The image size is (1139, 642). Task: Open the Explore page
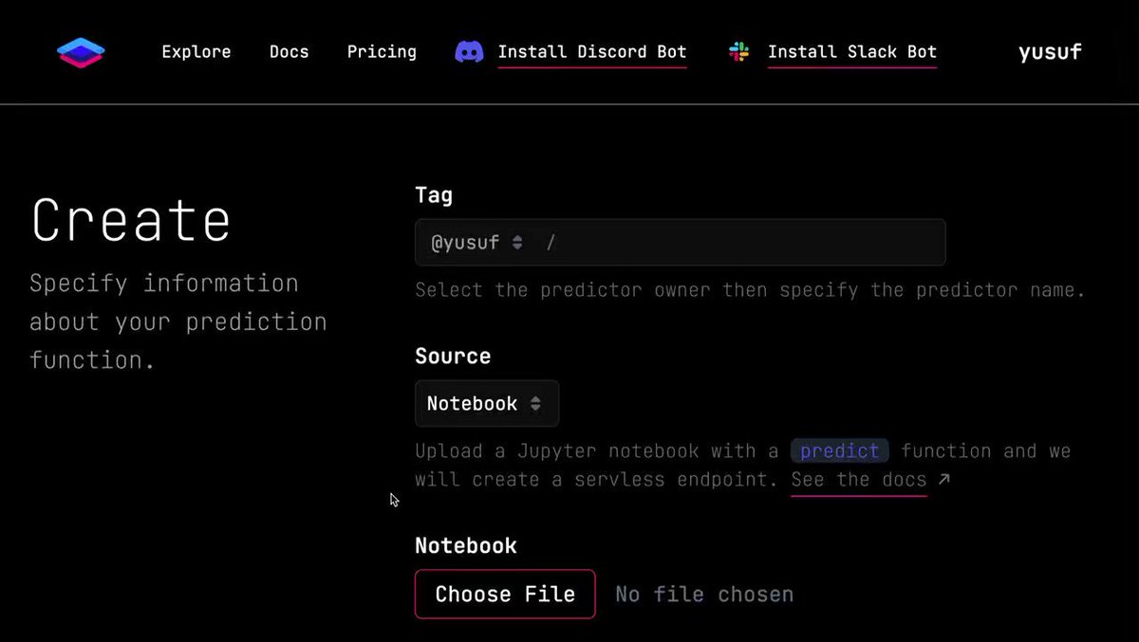[196, 52]
